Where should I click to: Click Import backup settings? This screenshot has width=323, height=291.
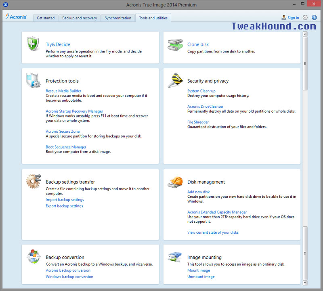(x=65, y=200)
